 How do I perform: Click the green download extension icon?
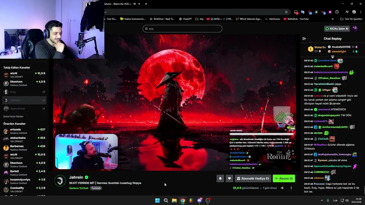click(x=316, y=12)
